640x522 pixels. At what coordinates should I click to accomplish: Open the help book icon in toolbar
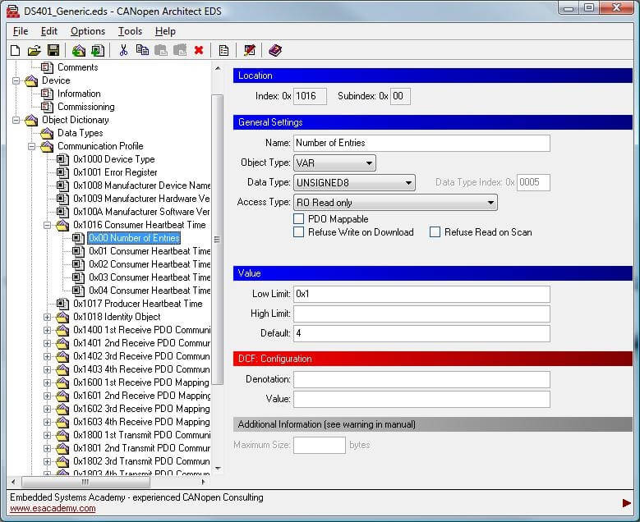tap(275, 51)
